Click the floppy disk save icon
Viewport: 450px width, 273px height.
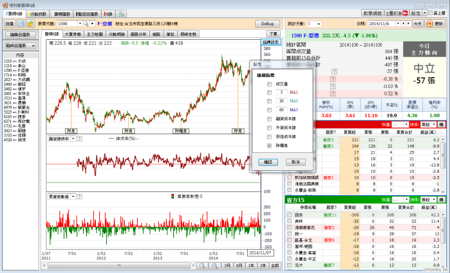[x=21, y=23]
